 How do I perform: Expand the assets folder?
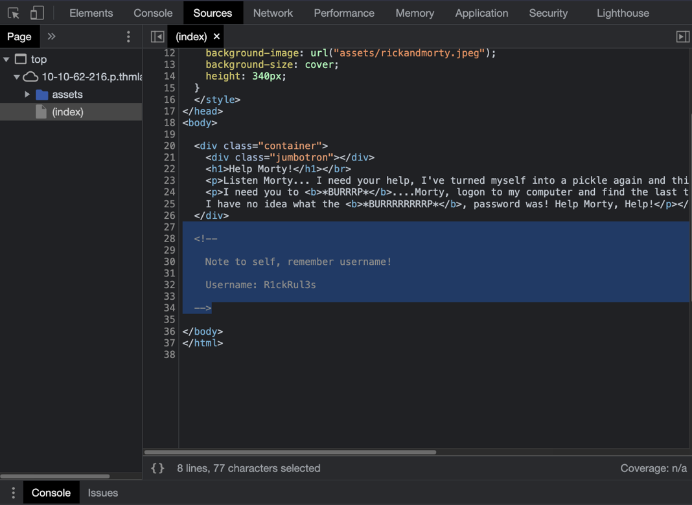tap(27, 95)
